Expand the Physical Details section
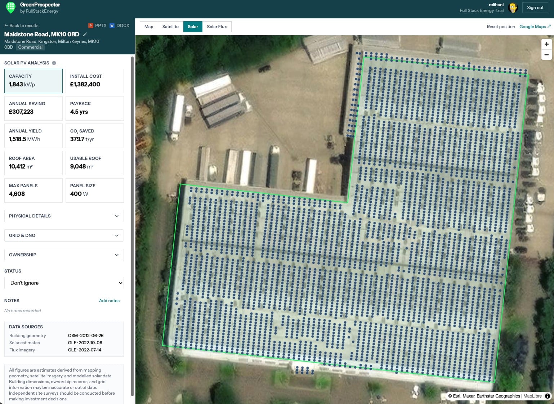Viewport: 554px width, 404px height. pos(64,216)
